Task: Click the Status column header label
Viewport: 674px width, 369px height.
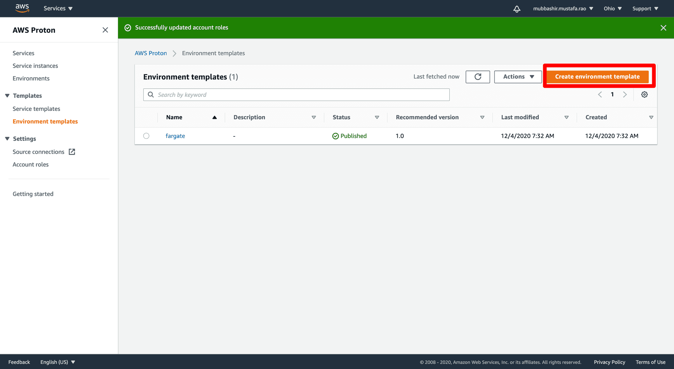Action: [x=342, y=118]
